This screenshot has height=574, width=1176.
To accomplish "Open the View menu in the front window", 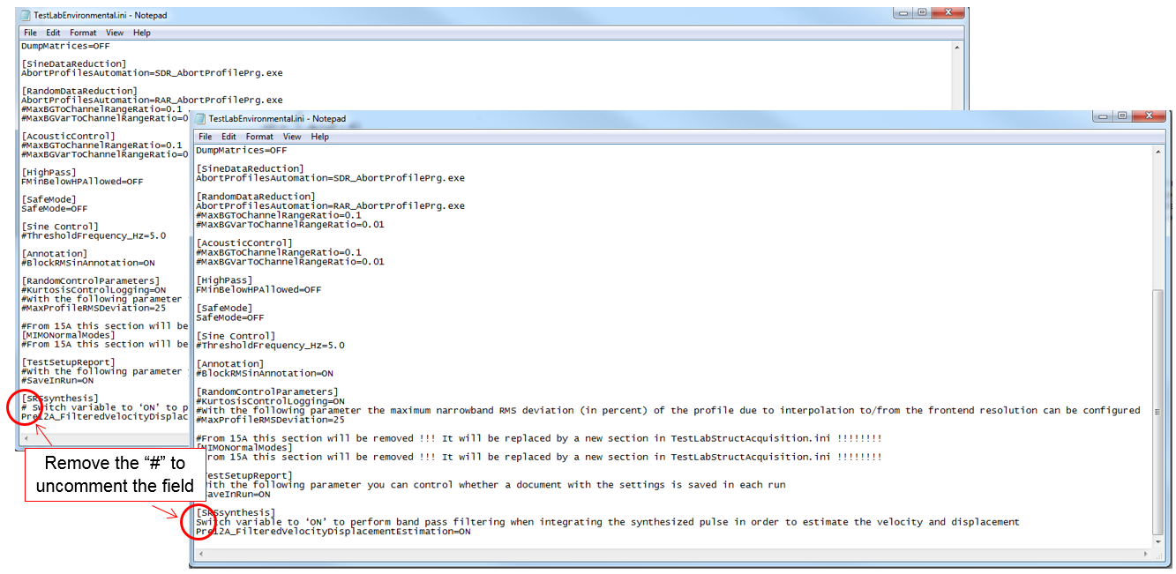I will [x=292, y=137].
